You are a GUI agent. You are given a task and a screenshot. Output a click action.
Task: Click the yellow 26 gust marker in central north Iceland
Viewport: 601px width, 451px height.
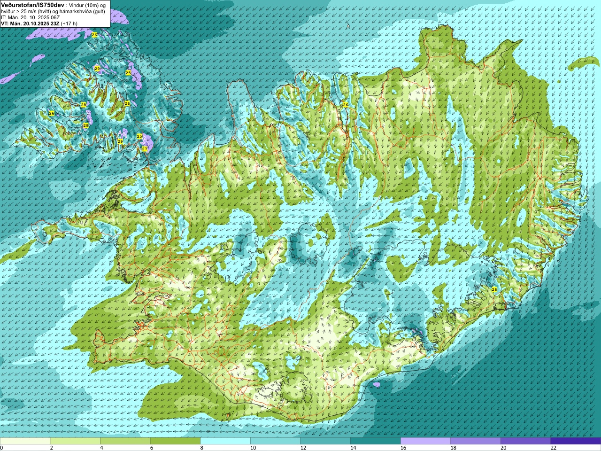click(x=345, y=105)
